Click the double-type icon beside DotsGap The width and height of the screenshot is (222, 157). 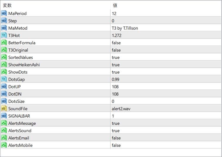4,79
